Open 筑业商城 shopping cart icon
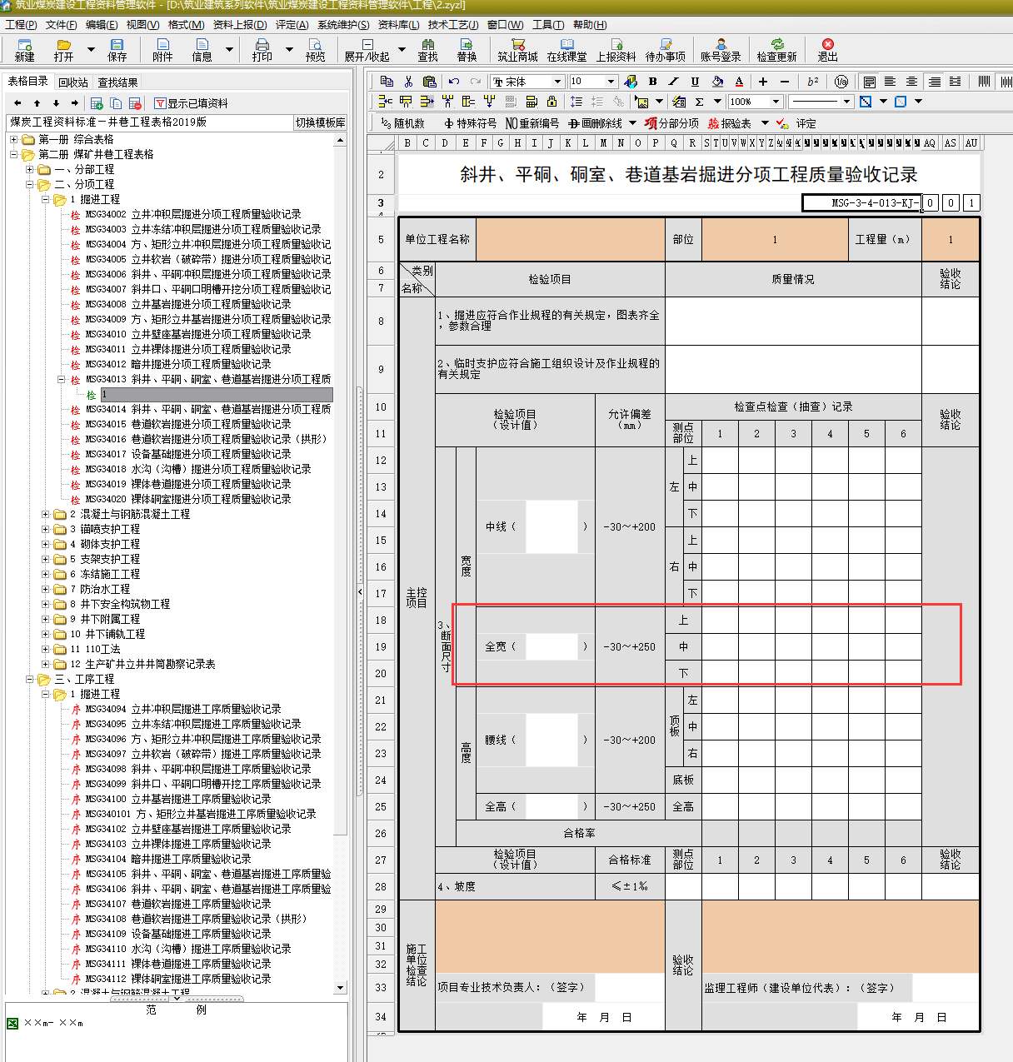1013x1062 pixels. [517, 49]
